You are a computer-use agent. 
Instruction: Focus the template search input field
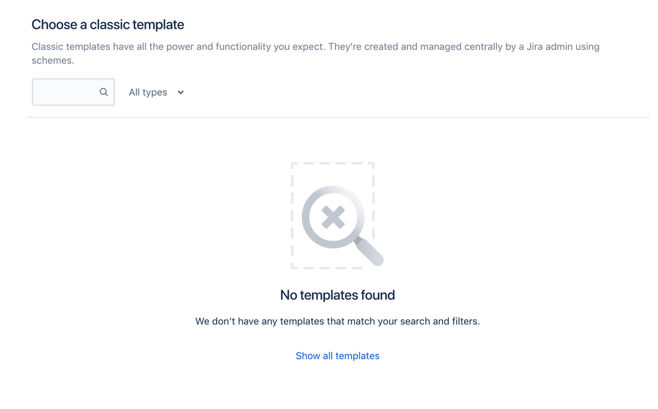73,92
